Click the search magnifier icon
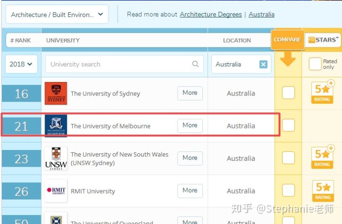This screenshot has height=224, width=342. (x=195, y=64)
